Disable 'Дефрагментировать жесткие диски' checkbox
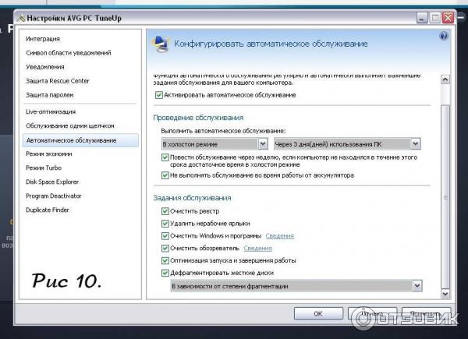 pyautogui.click(x=165, y=273)
